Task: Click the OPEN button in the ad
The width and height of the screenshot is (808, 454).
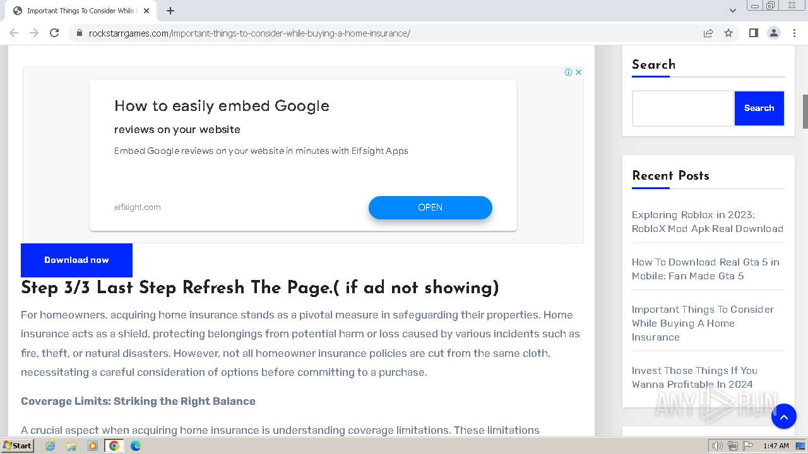Action: [430, 207]
